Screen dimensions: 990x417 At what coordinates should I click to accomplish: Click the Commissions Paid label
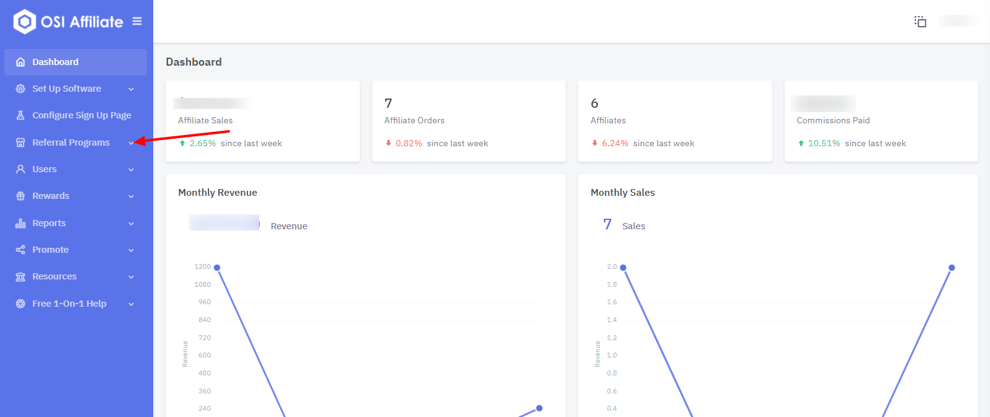coord(833,120)
